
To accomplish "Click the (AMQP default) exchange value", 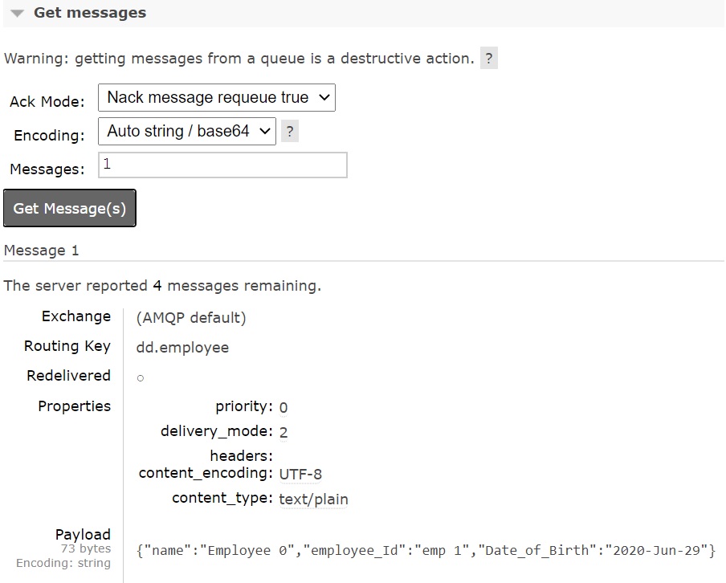I will click(x=191, y=317).
